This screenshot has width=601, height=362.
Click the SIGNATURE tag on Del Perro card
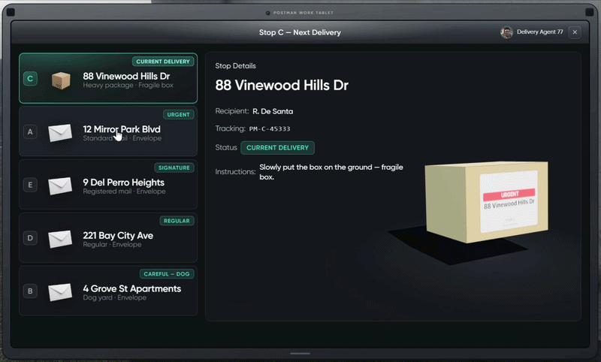coord(174,167)
